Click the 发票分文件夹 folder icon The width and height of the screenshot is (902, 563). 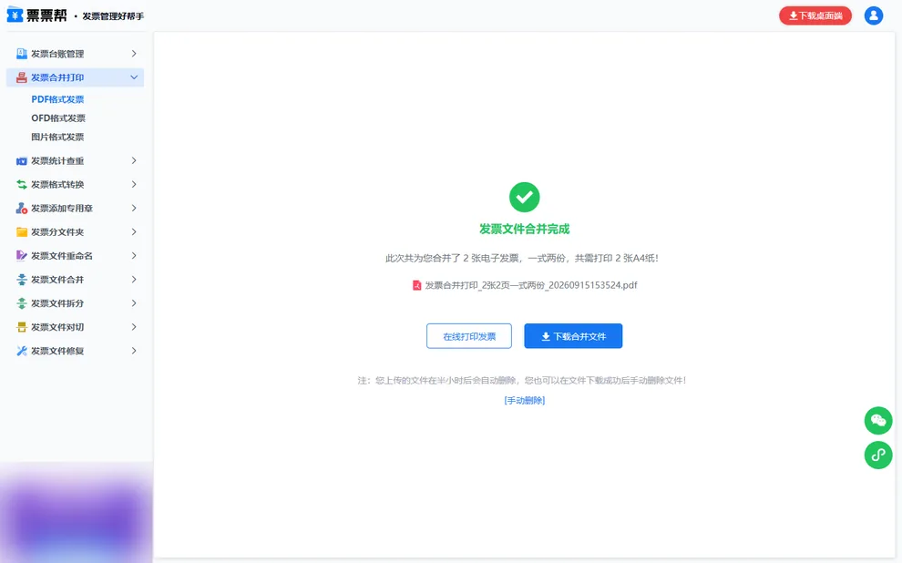[22, 231]
